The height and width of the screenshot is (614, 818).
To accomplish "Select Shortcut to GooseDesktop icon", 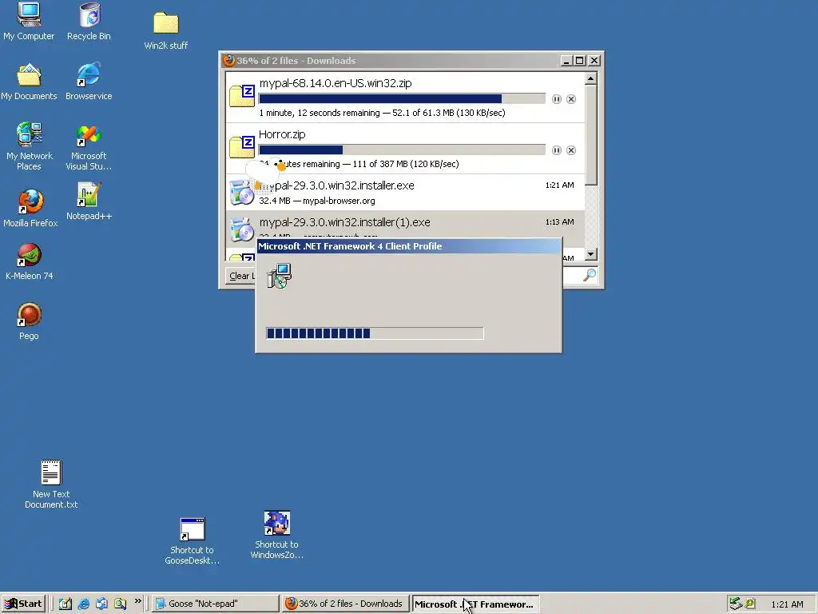I will click(x=192, y=541).
